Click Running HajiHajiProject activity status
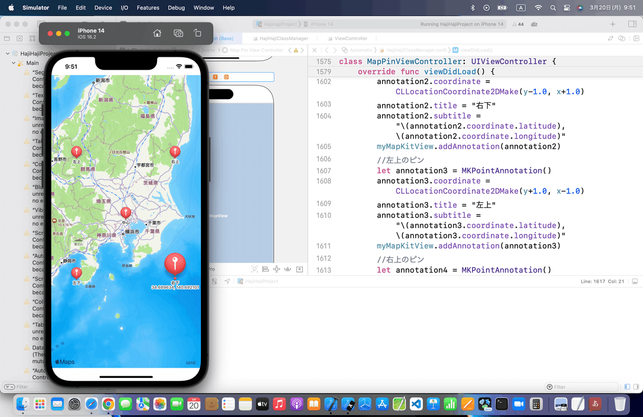The height and width of the screenshot is (417, 643). pos(461,24)
